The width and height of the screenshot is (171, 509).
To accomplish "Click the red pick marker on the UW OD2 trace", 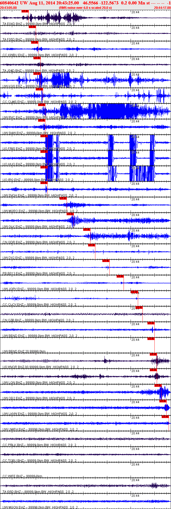I will point(158,386).
